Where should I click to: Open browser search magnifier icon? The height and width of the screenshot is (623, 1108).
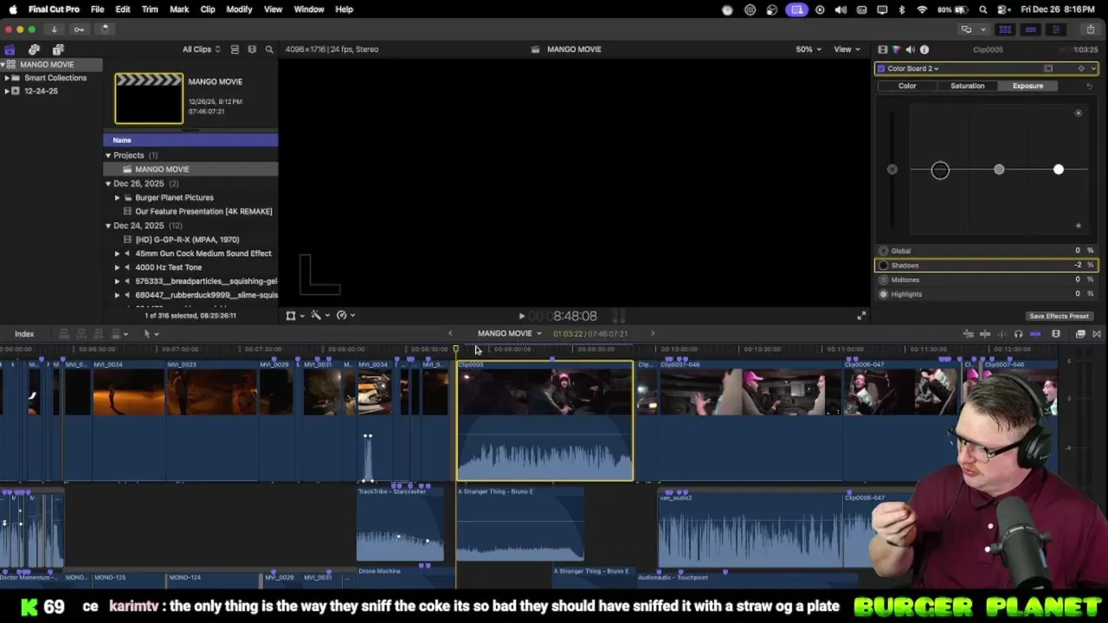click(x=269, y=49)
